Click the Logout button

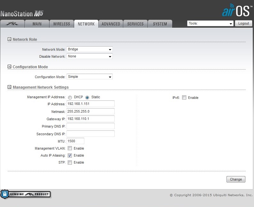[x=243, y=23]
